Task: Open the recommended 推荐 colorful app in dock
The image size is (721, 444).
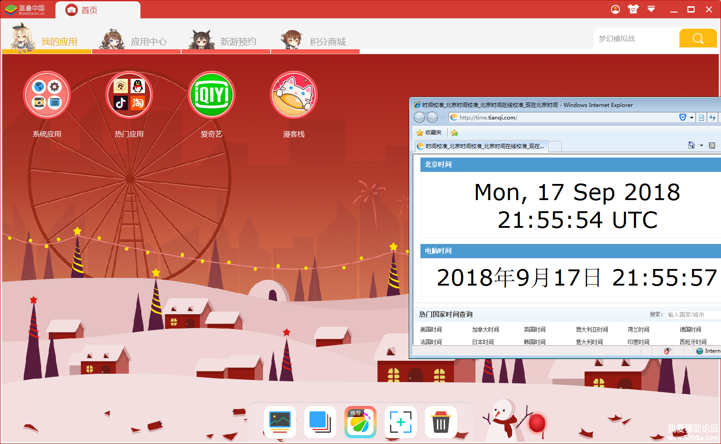Action: 360,422
